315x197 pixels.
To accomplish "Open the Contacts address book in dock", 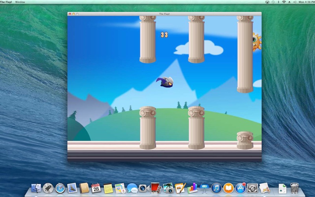I will click(84, 188).
